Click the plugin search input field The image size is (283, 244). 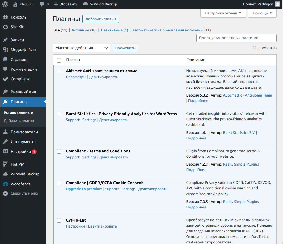pos(237,38)
